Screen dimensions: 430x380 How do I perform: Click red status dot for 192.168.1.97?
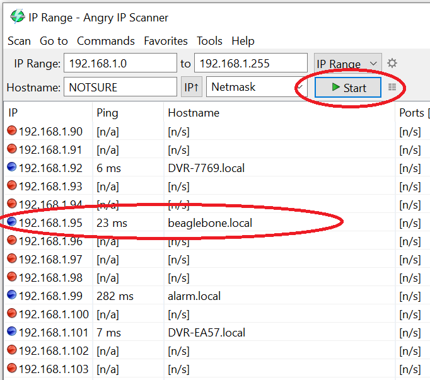point(12,258)
